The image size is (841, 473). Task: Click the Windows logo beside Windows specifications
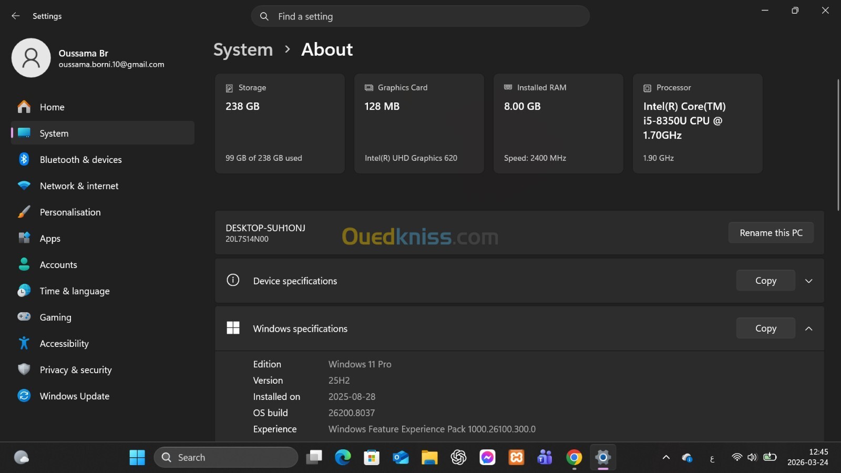pos(233,328)
